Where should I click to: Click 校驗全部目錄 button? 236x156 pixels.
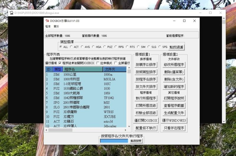146,113
